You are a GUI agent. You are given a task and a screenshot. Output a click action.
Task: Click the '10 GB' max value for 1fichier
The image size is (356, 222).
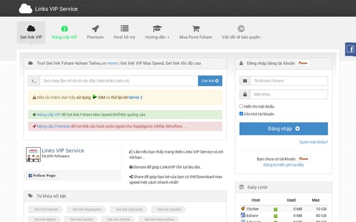(321, 209)
